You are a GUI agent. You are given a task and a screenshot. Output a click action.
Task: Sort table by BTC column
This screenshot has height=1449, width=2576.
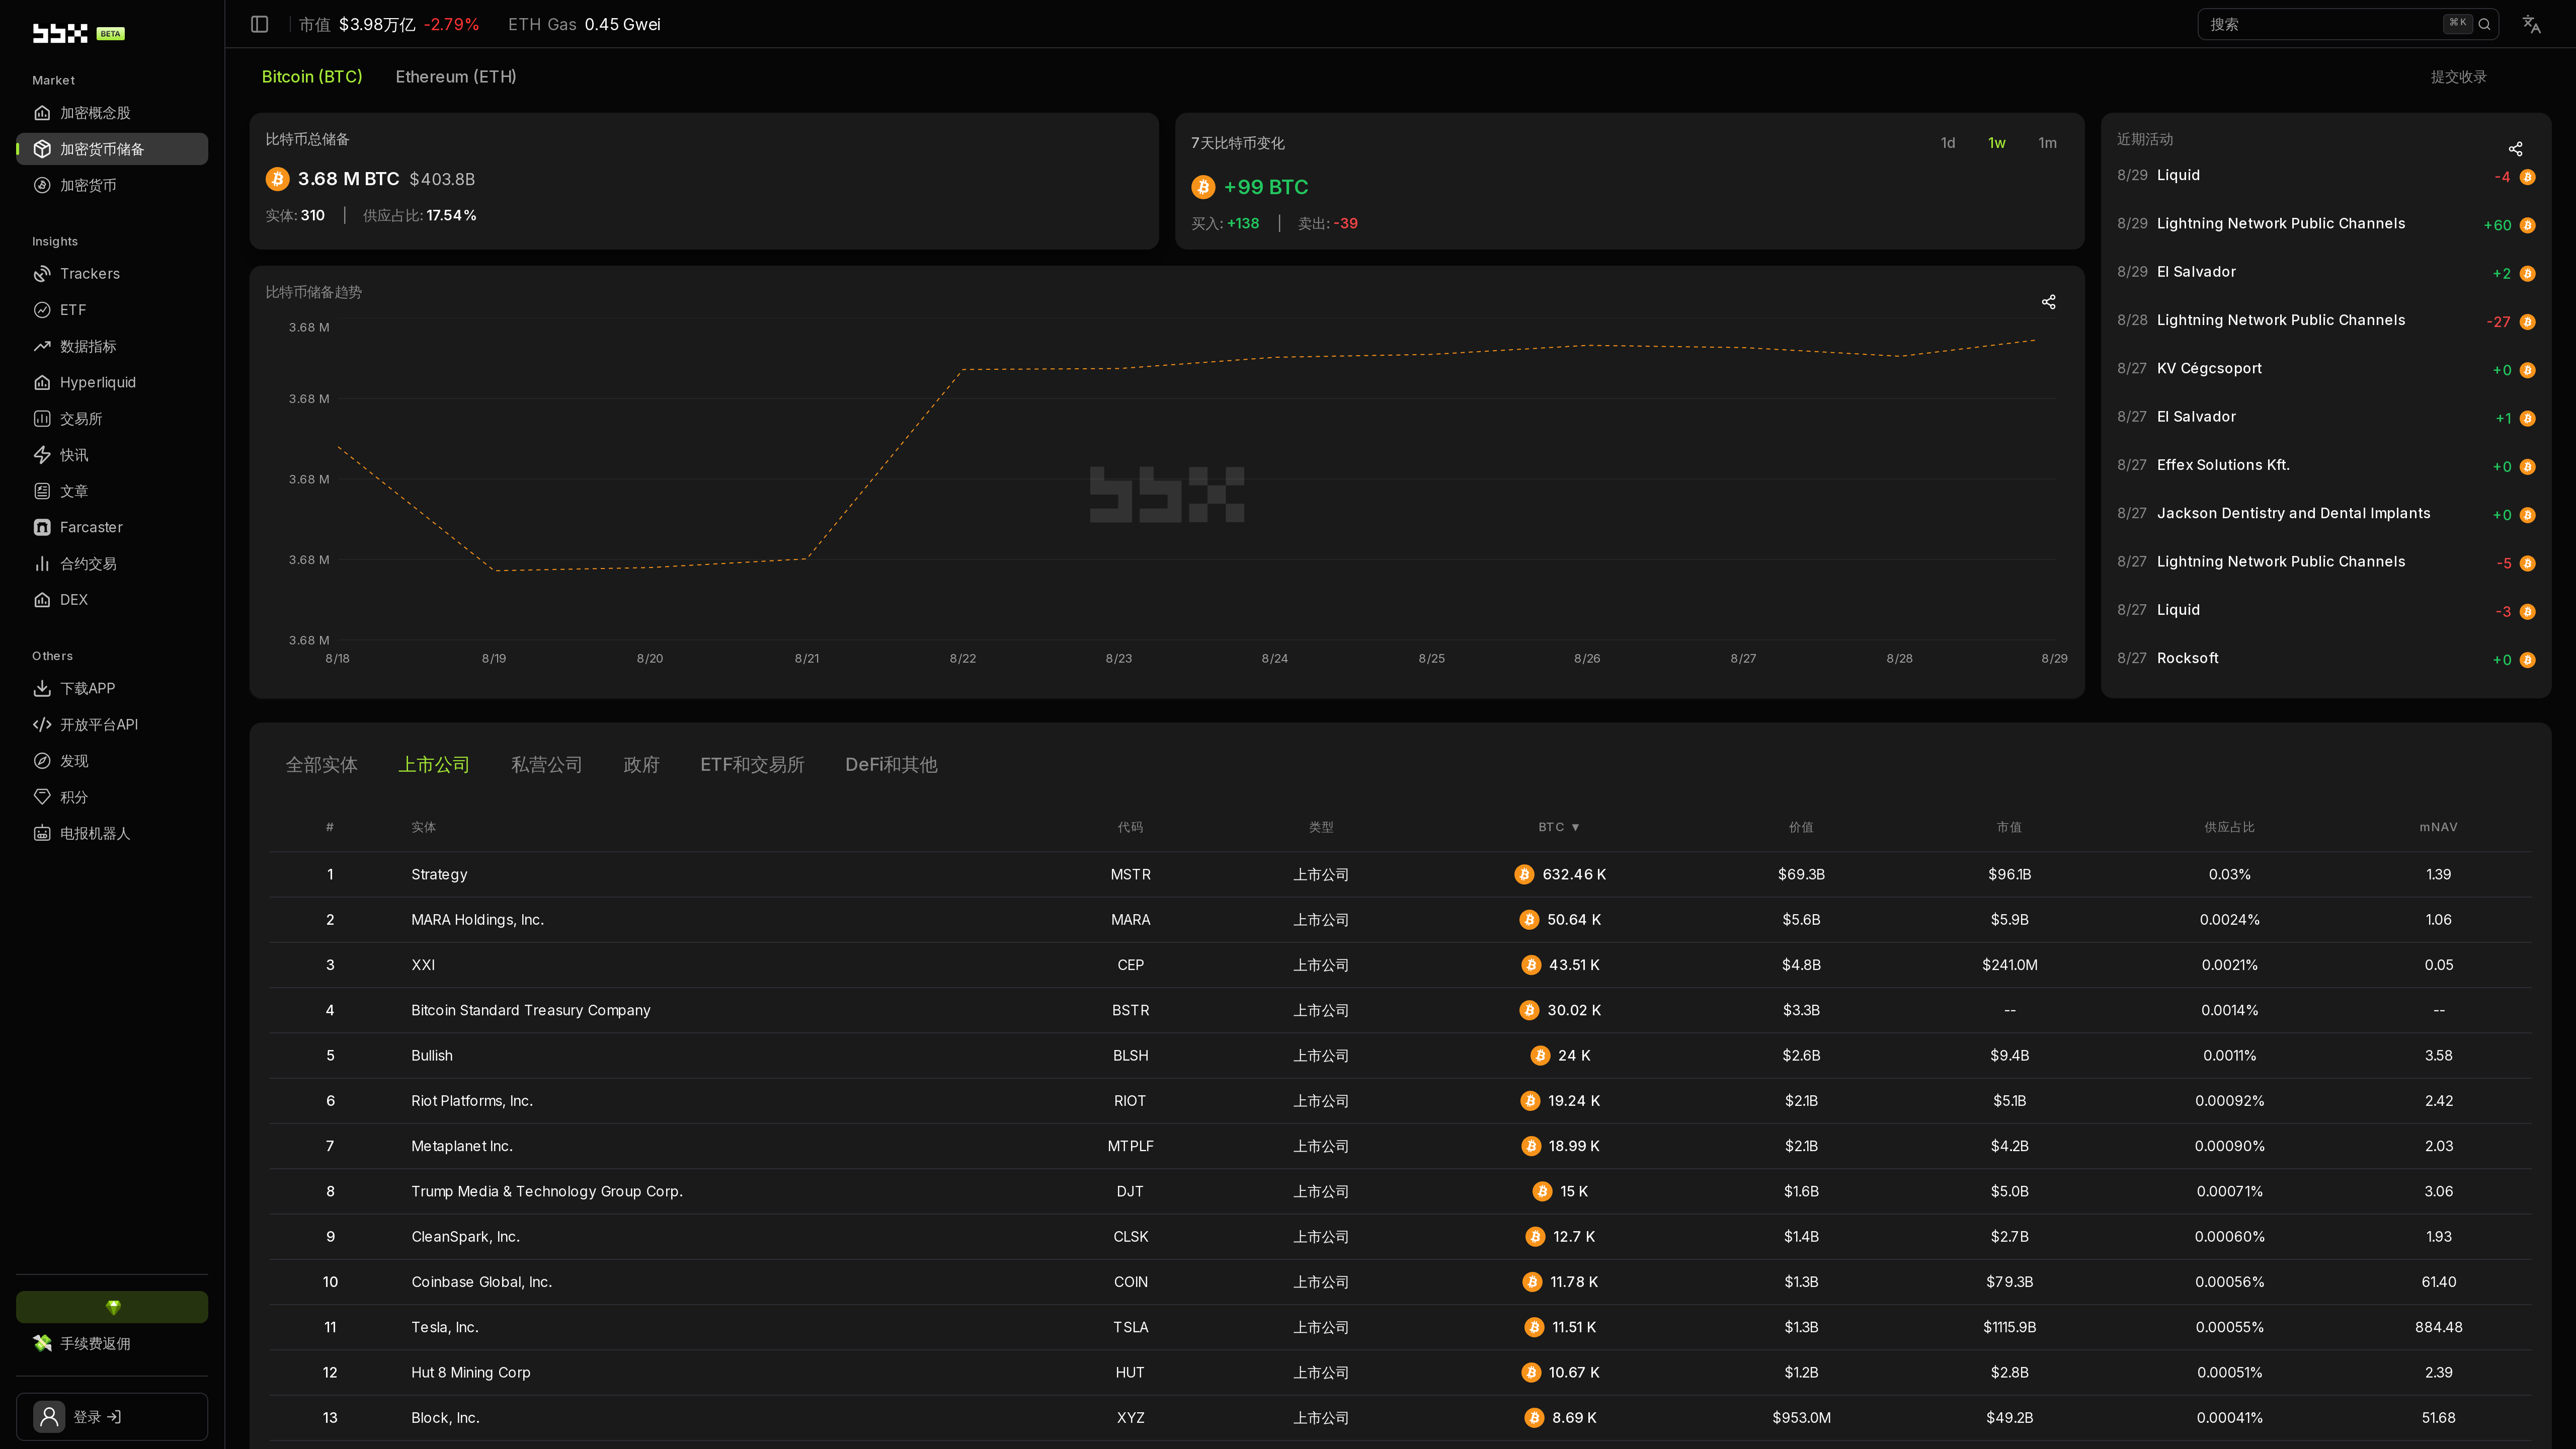(1559, 827)
